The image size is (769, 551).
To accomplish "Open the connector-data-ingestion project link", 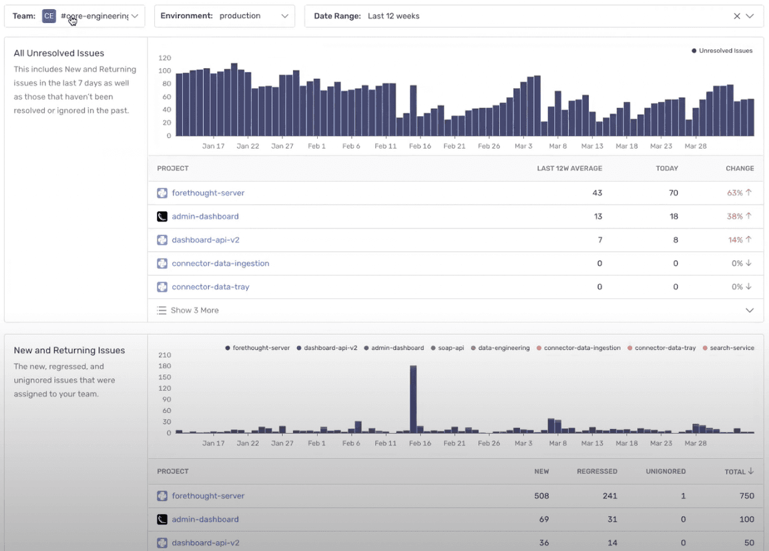I will click(x=220, y=263).
